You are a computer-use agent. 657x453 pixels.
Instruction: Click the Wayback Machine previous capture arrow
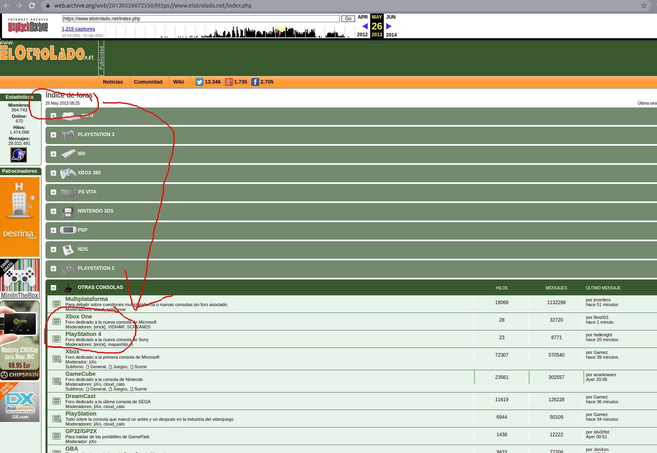(365, 26)
